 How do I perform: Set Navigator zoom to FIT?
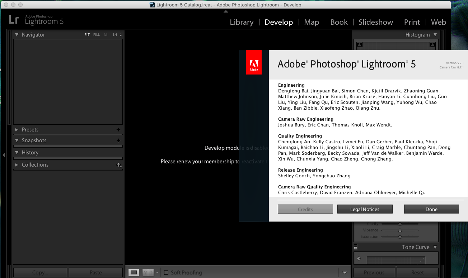pyautogui.click(x=87, y=35)
